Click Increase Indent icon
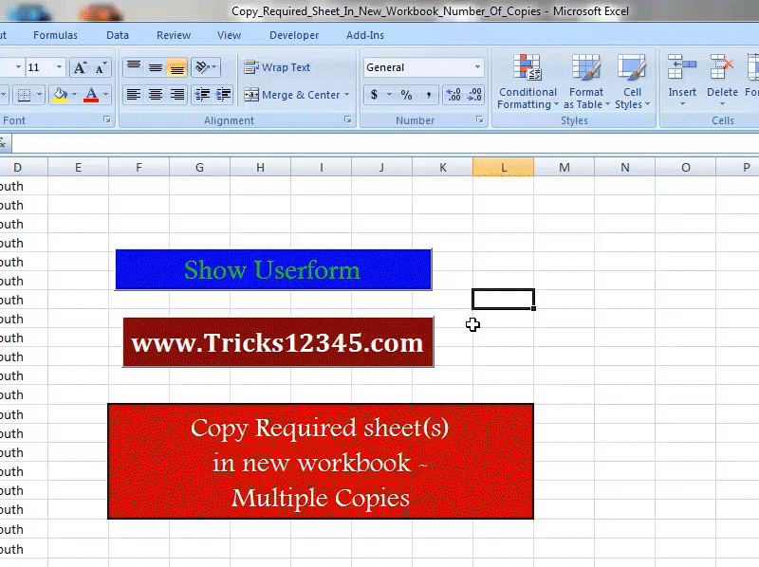This screenshot has height=567, width=759. click(x=223, y=94)
